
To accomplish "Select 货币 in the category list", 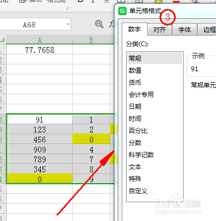I will click(155, 82).
